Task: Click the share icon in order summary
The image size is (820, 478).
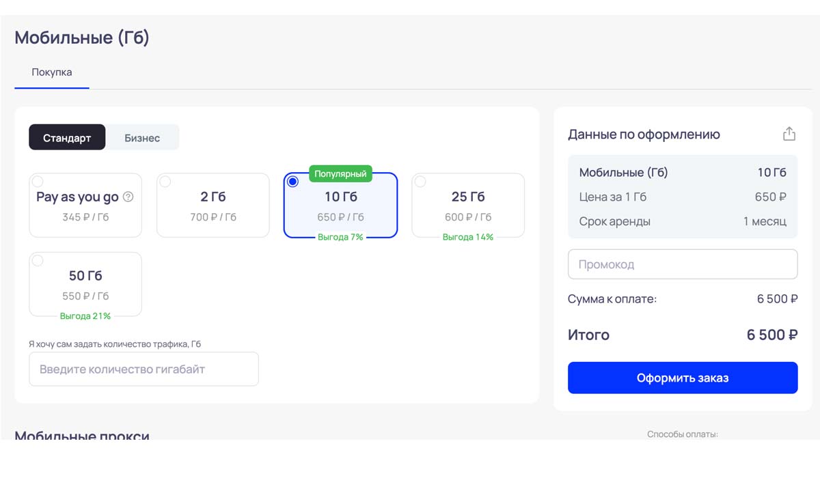Action: pos(789,134)
